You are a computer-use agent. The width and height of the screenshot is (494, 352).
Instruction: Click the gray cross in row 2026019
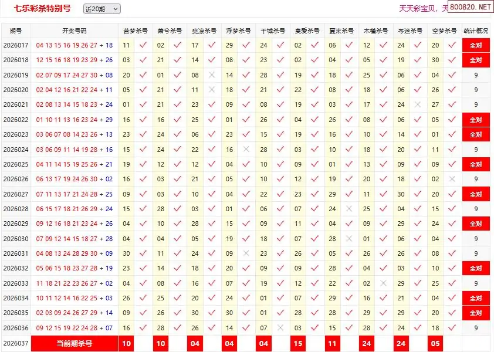tap(212, 75)
